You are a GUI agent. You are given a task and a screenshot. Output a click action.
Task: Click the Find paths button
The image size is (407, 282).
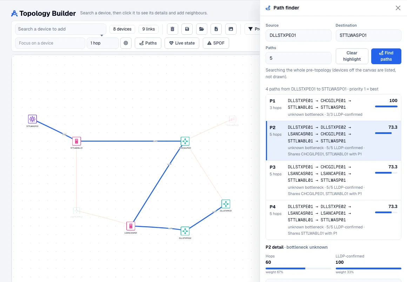386,56
